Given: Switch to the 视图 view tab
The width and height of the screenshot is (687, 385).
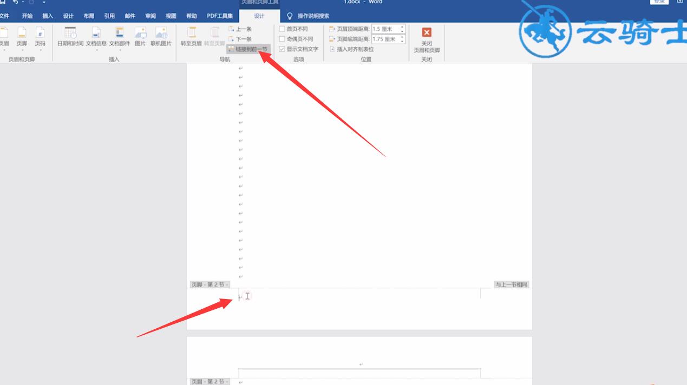Looking at the screenshot, I should coord(171,16).
